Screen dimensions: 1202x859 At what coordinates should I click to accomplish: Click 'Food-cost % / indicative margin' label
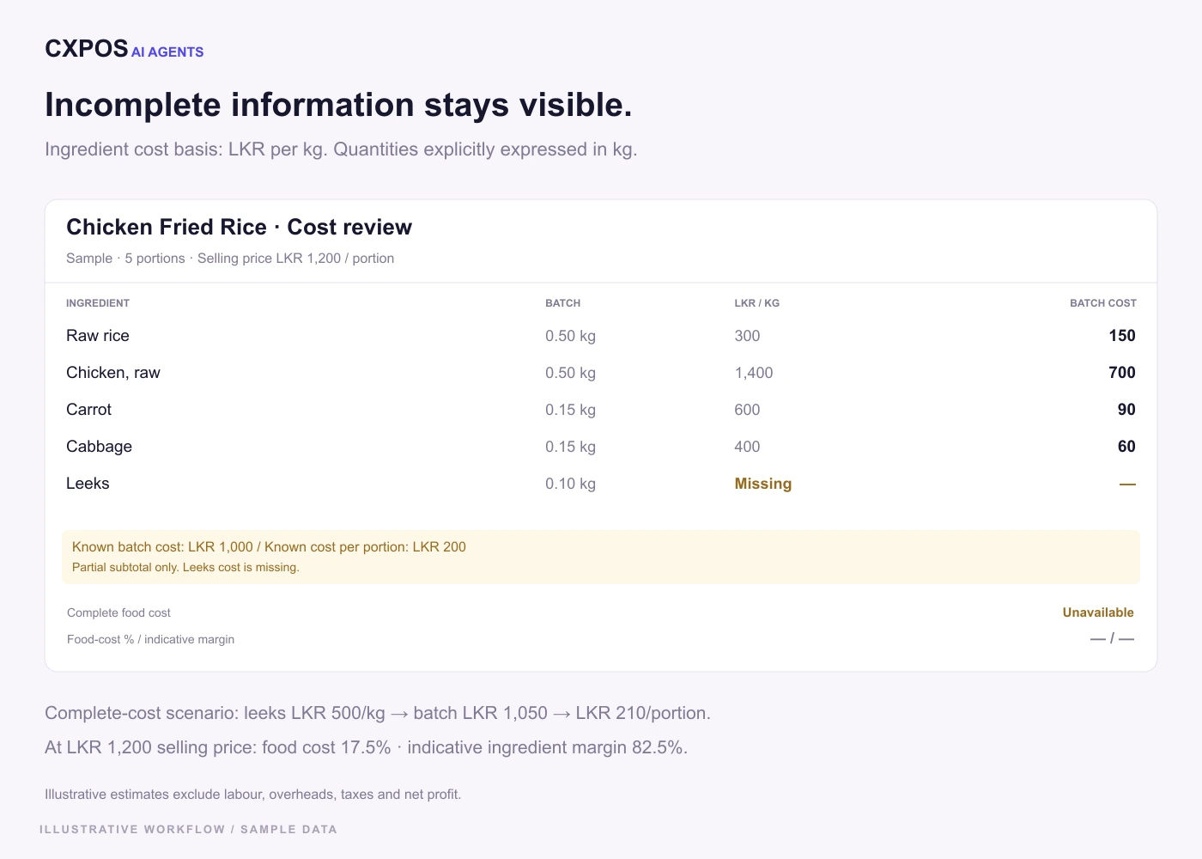[150, 640]
